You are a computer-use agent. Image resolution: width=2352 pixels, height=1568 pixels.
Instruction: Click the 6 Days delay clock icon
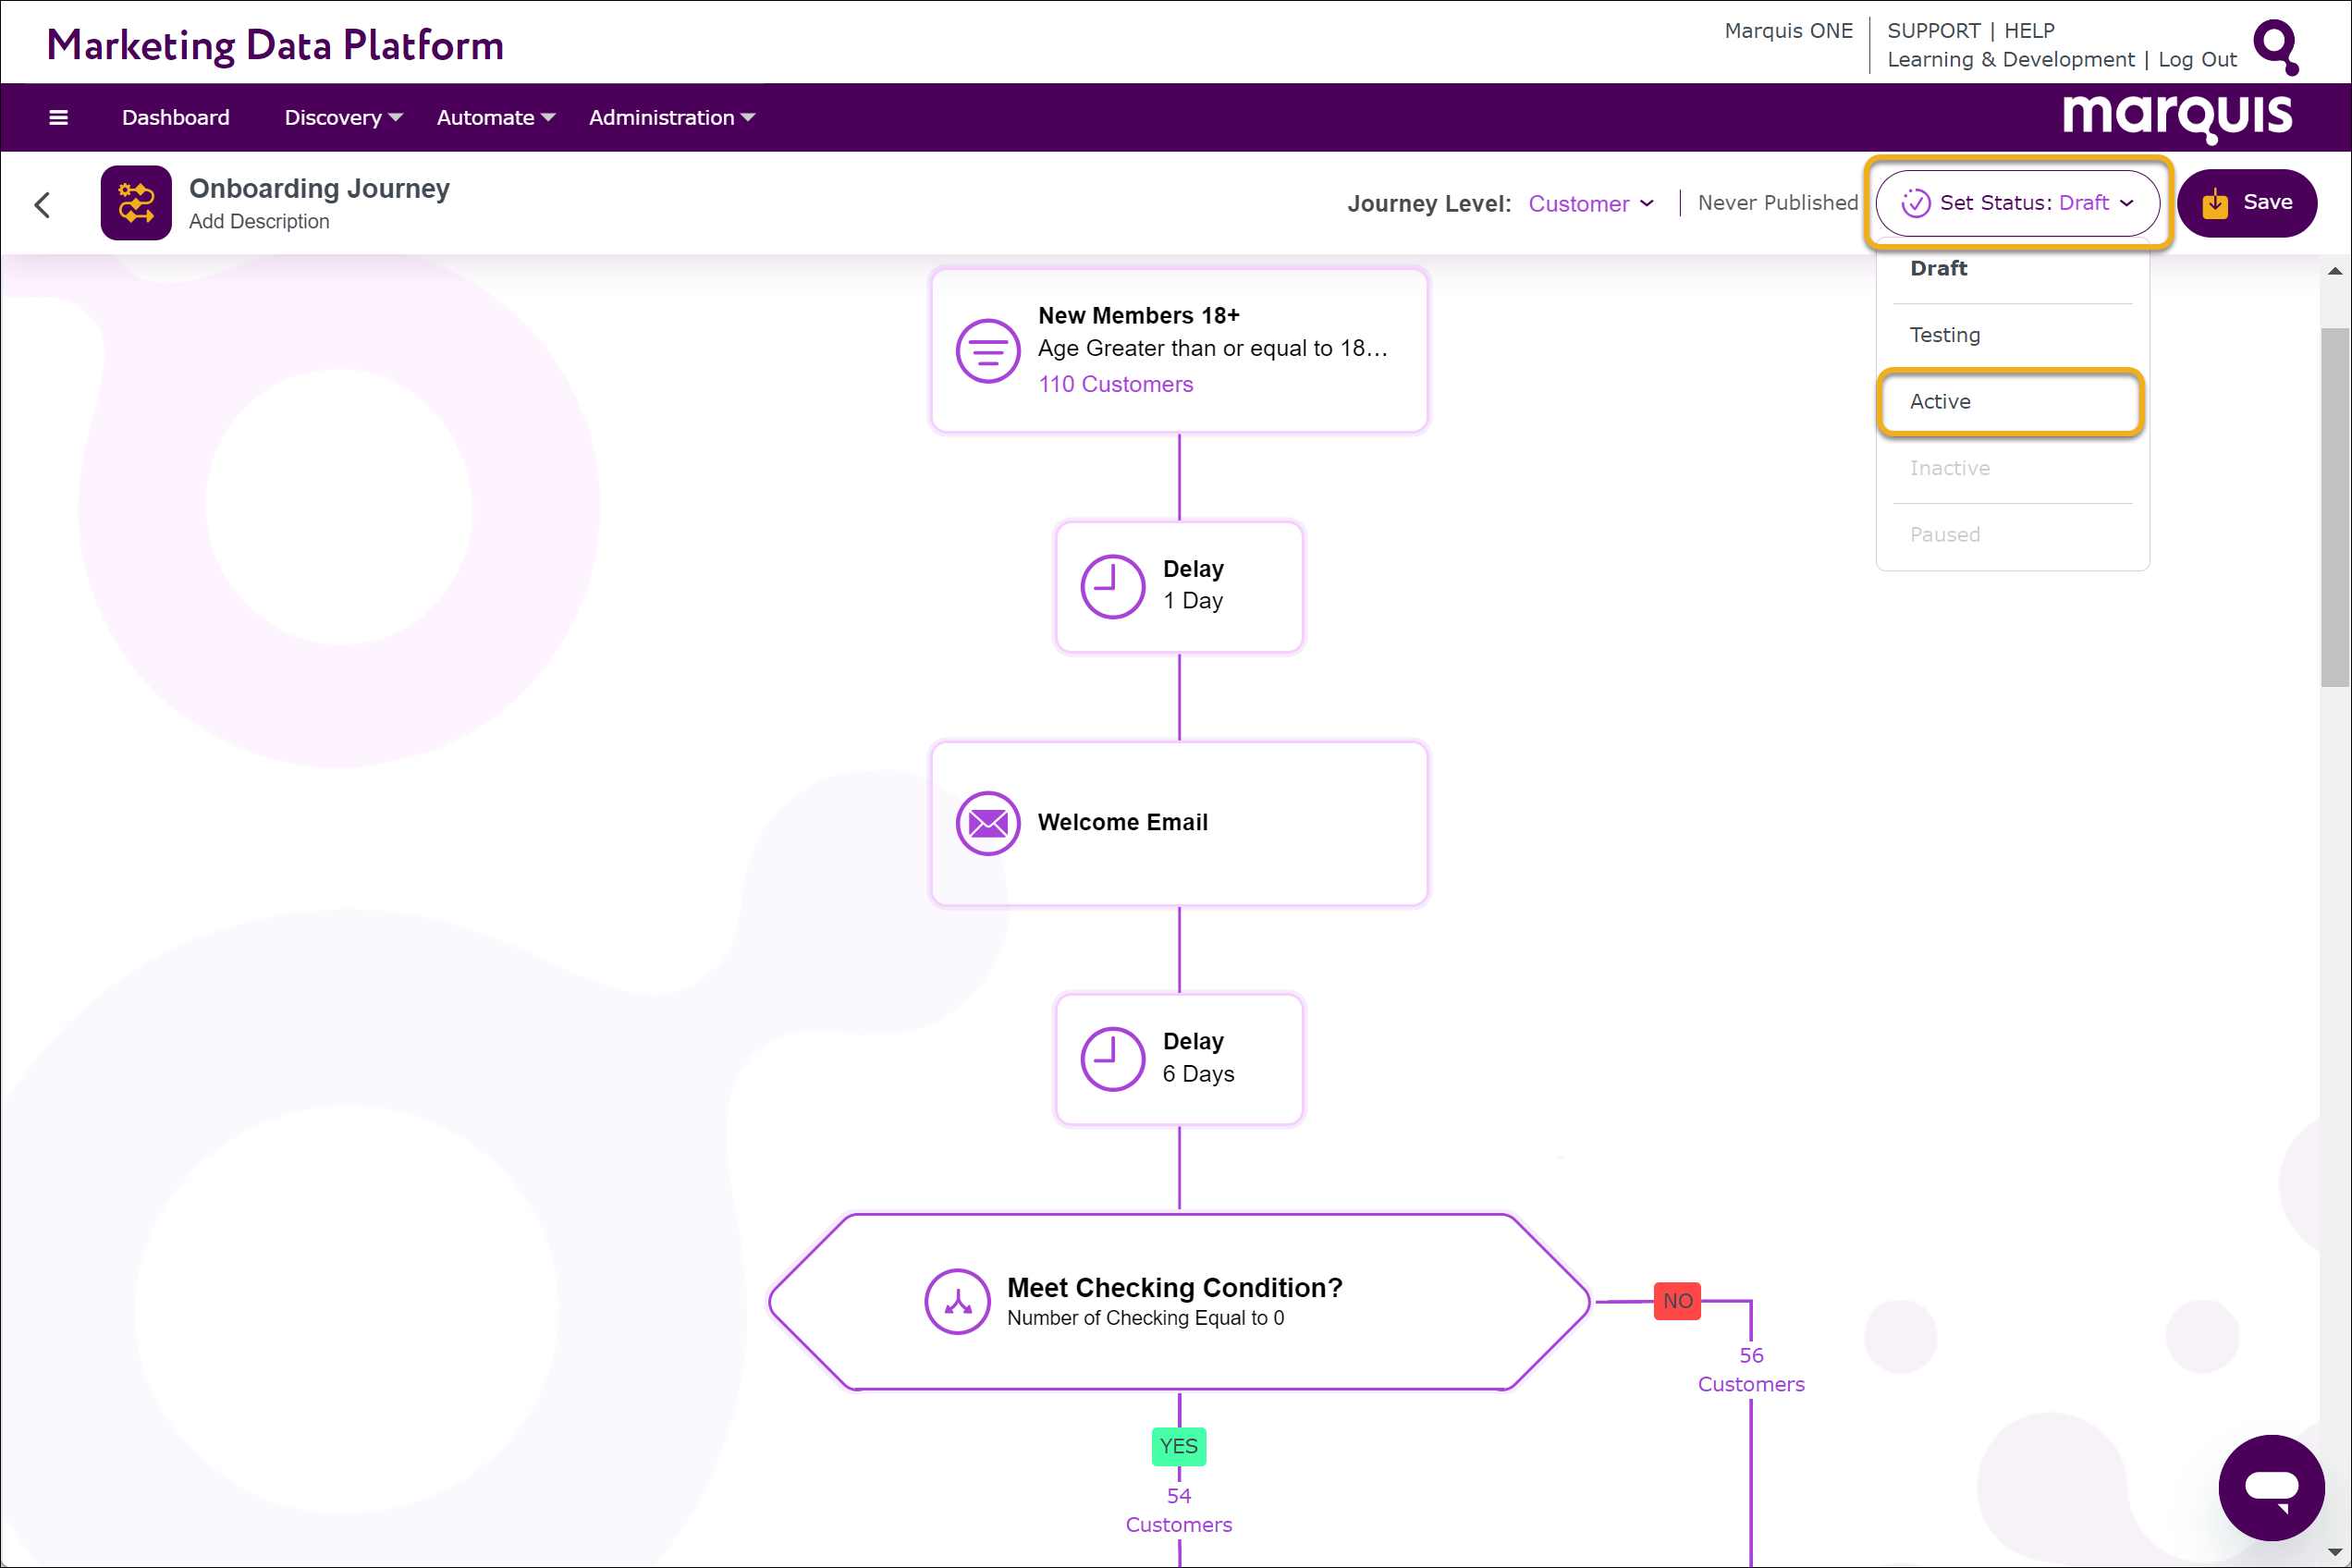tap(1112, 1059)
